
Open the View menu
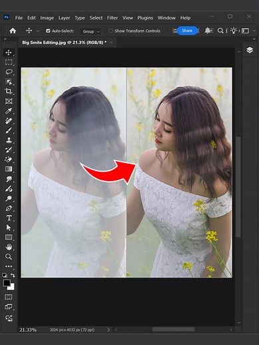point(128,18)
